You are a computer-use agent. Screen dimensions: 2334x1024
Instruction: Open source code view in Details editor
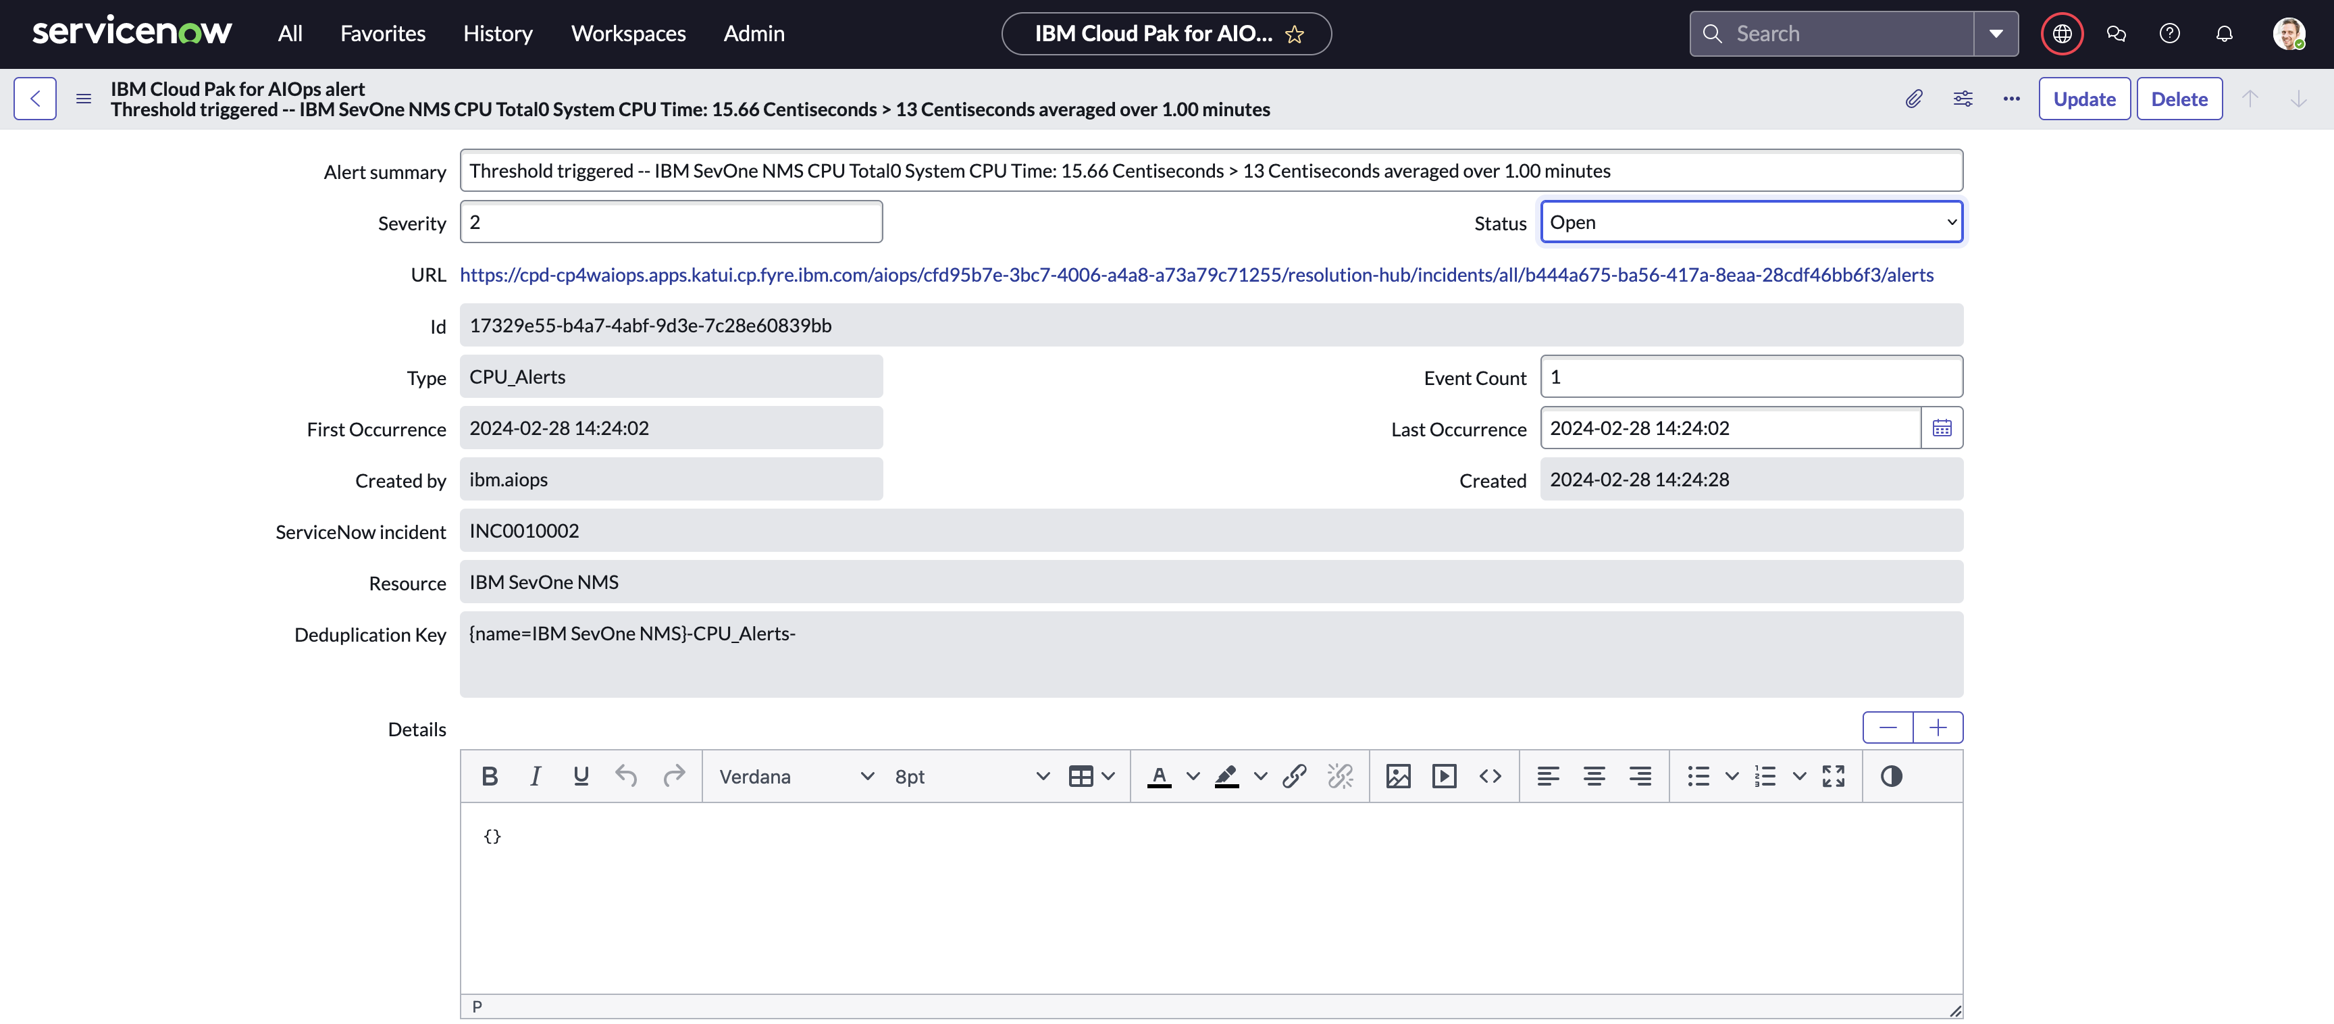1490,777
